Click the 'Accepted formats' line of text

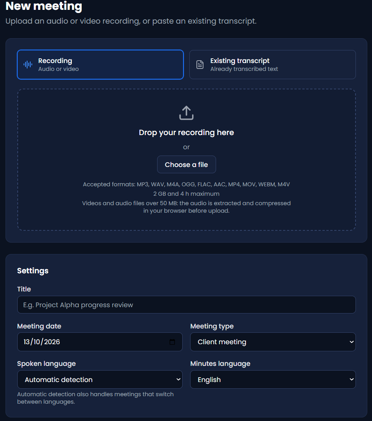tap(187, 184)
